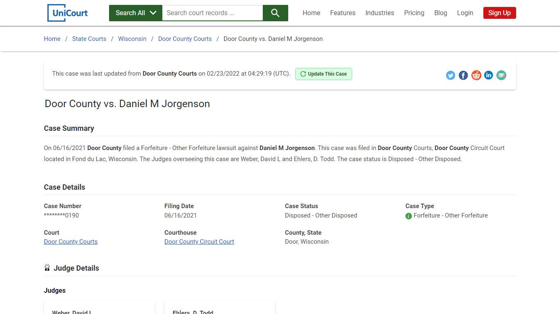Open the Features menu item

click(343, 13)
